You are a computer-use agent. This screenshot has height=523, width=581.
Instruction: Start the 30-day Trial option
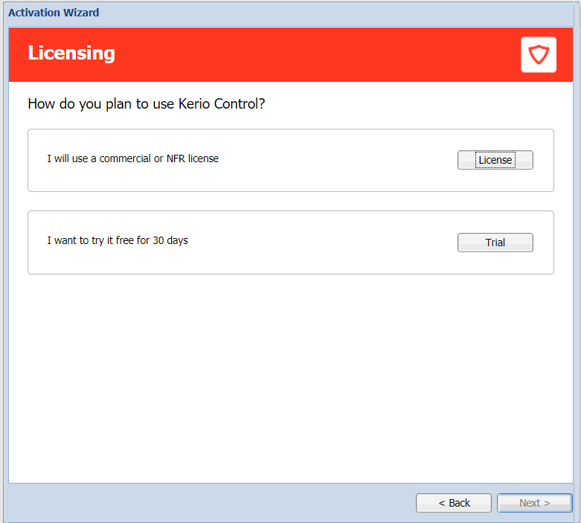pos(495,243)
